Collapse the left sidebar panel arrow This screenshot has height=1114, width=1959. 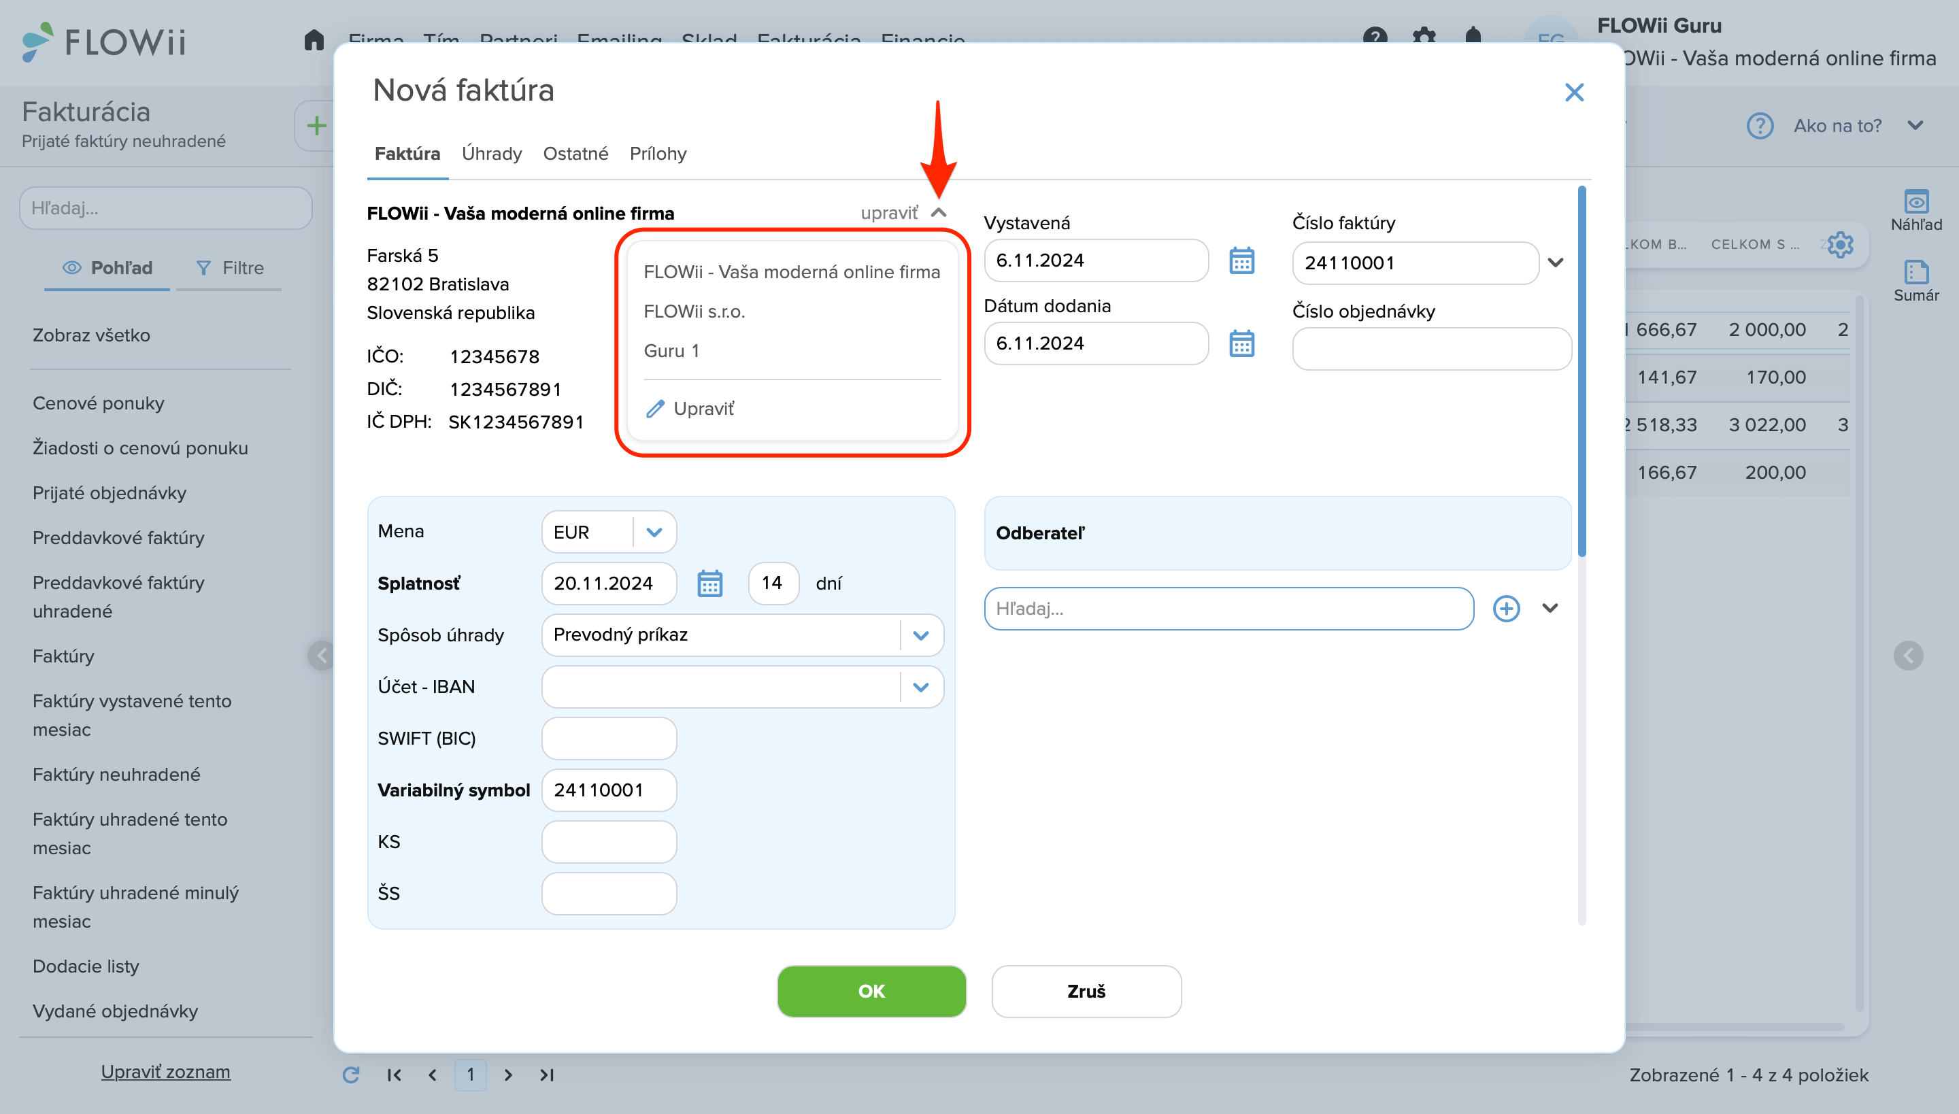tap(321, 656)
